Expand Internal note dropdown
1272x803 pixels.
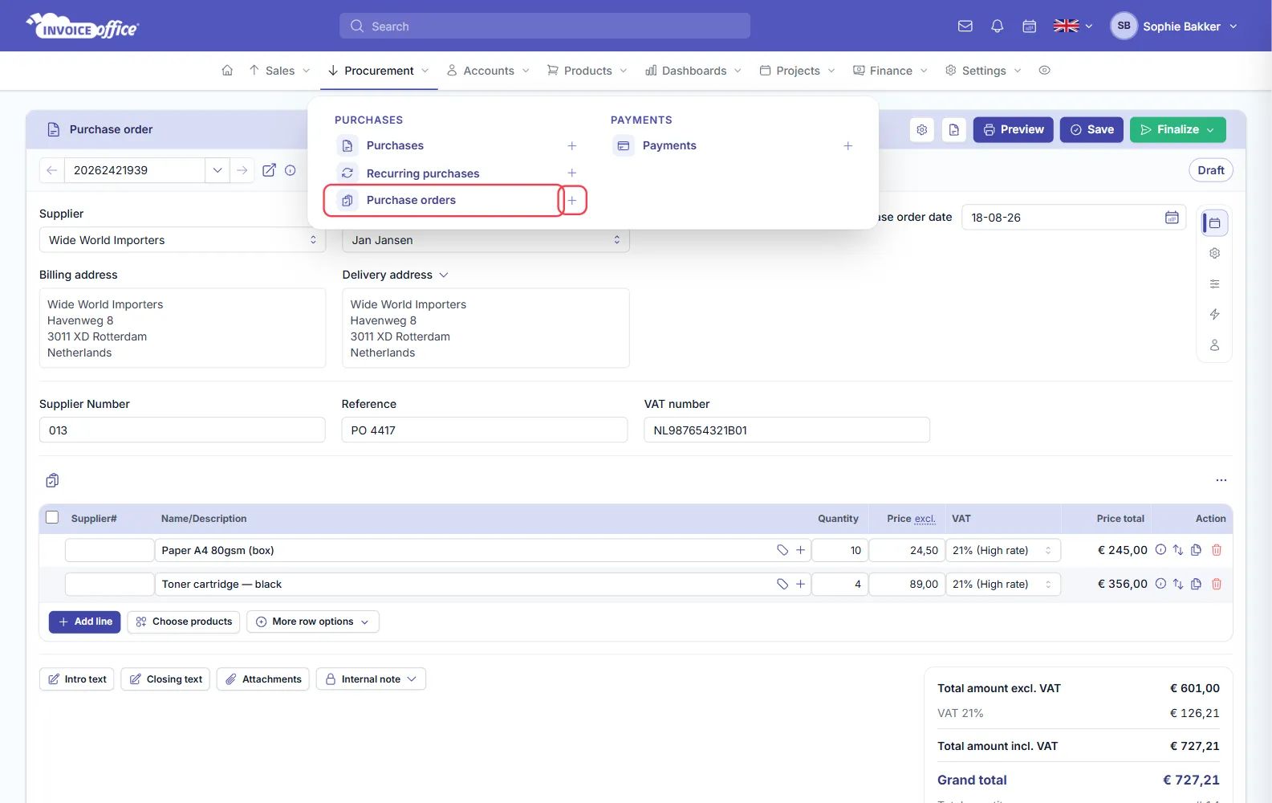click(371, 679)
